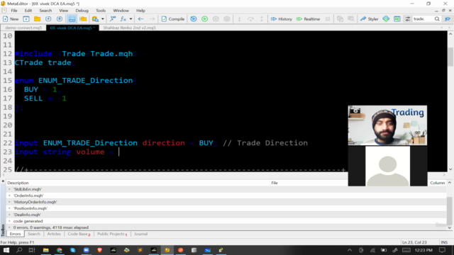Screen dimensions: 454x255
Task: Click the 'code generated' log row
Action: coord(226,221)
